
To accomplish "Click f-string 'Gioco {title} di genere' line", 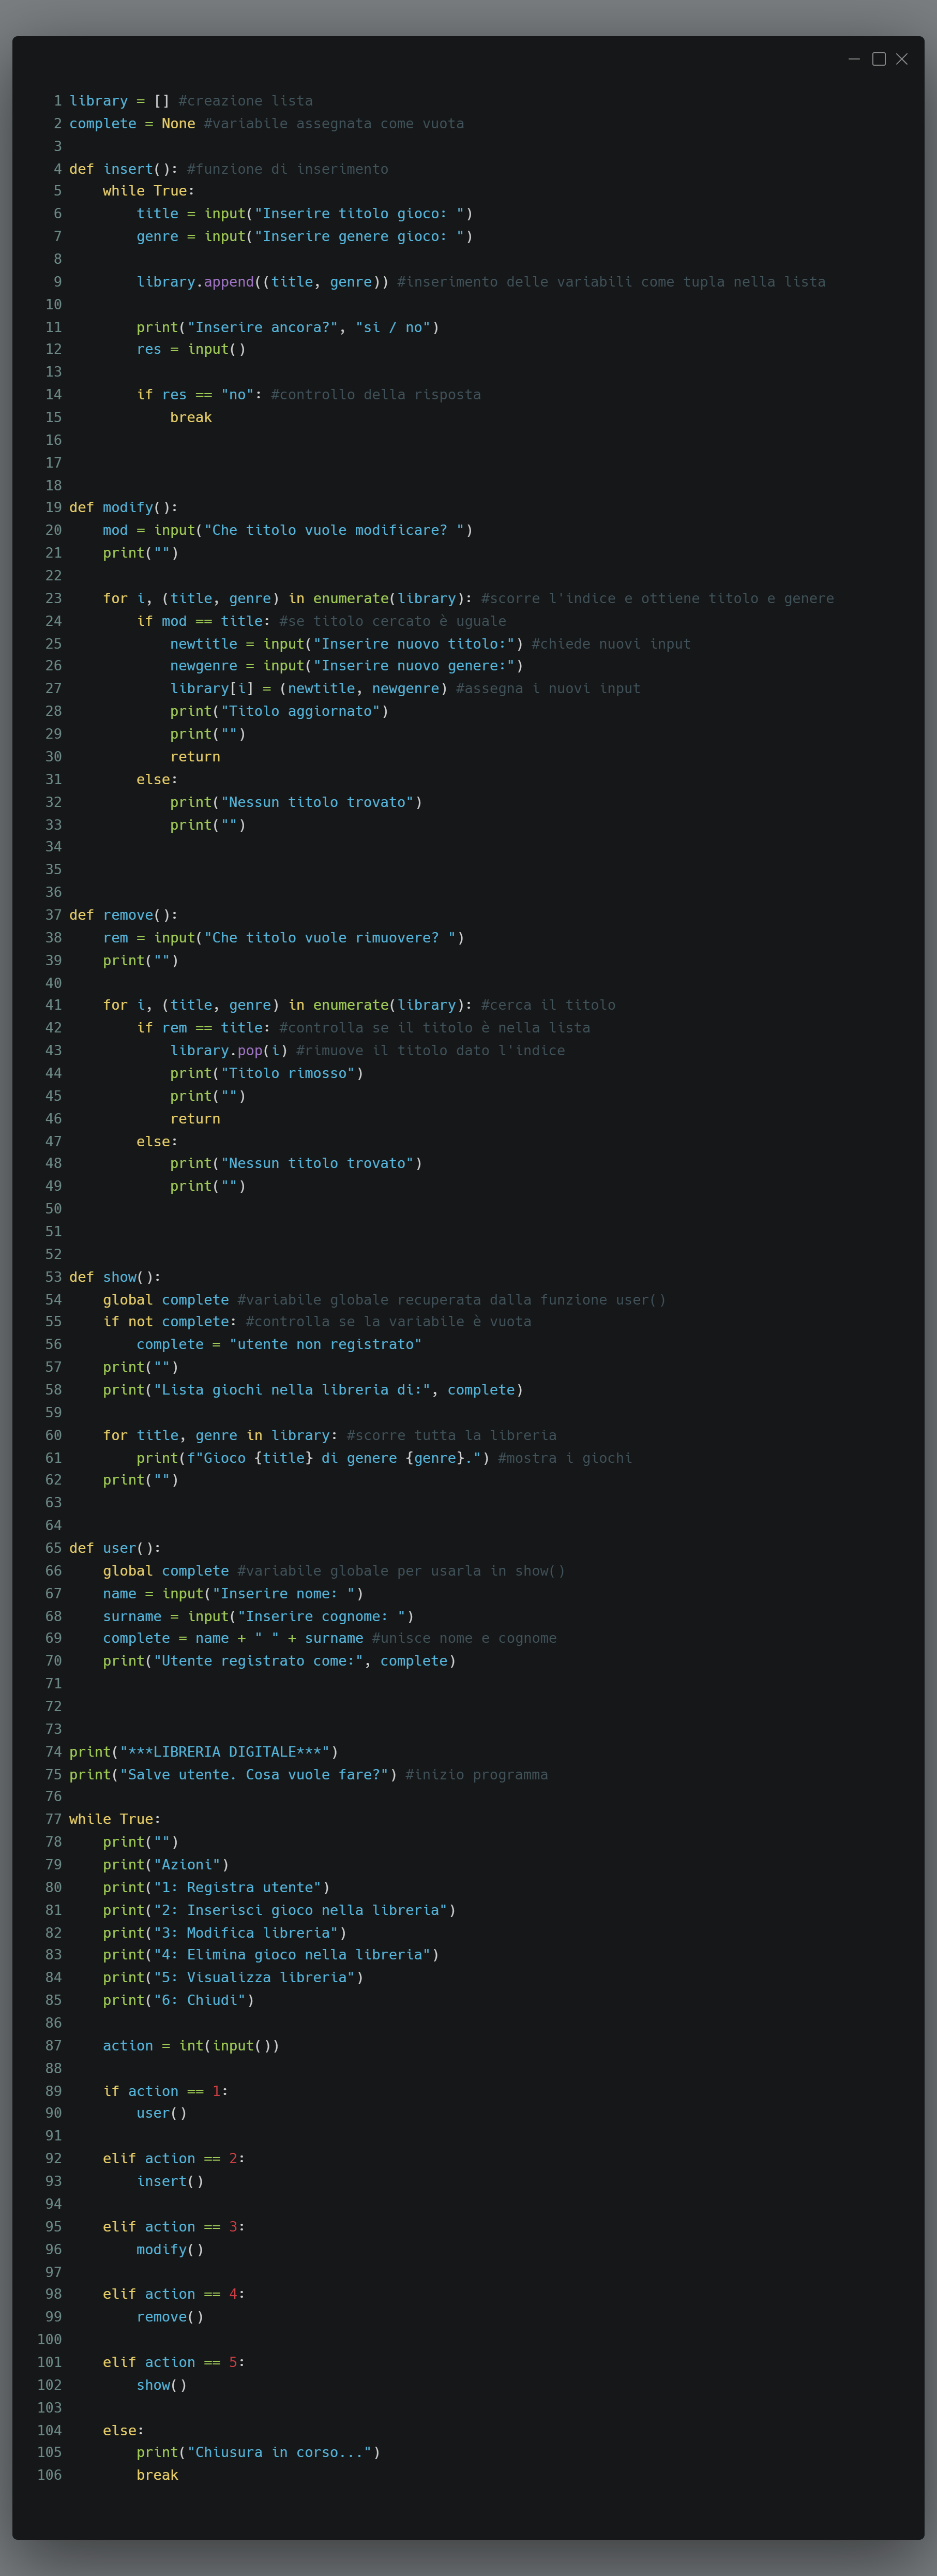I will (313, 1458).
